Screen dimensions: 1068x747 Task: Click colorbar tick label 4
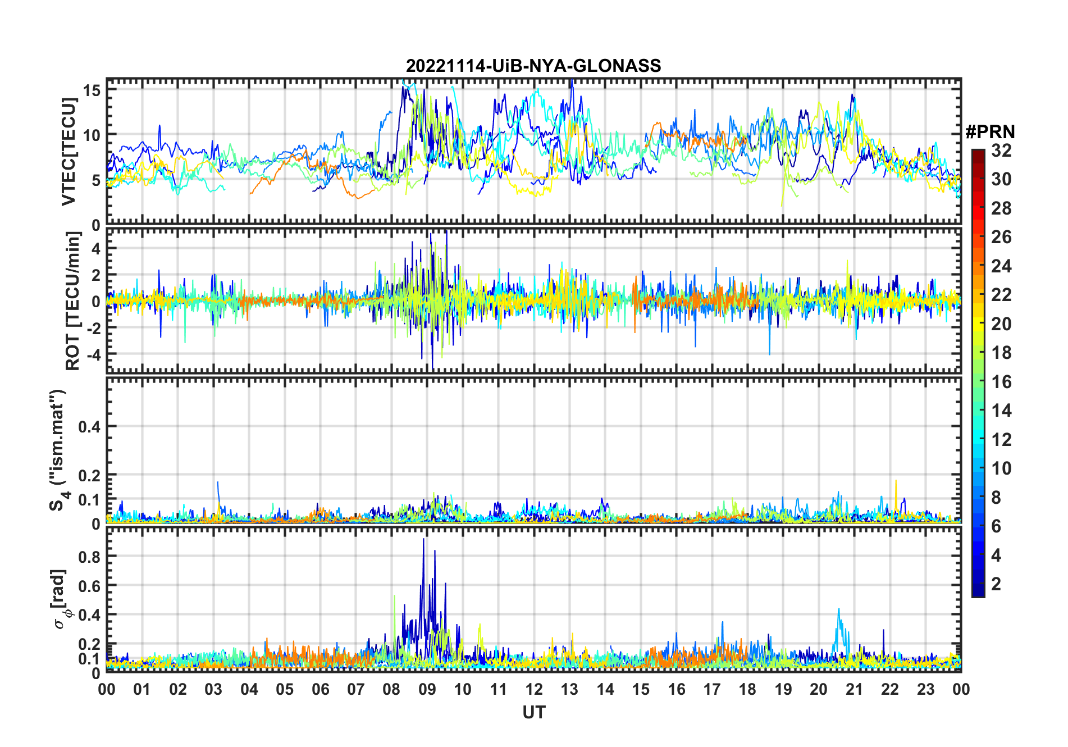[x=996, y=555]
